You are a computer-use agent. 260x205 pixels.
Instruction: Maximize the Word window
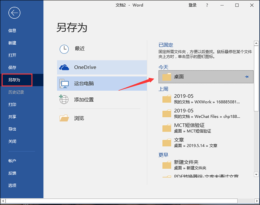pyautogui.click(x=237, y=5)
